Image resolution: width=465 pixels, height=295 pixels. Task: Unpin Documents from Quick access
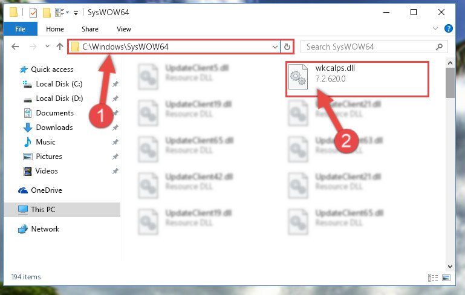coord(115,113)
